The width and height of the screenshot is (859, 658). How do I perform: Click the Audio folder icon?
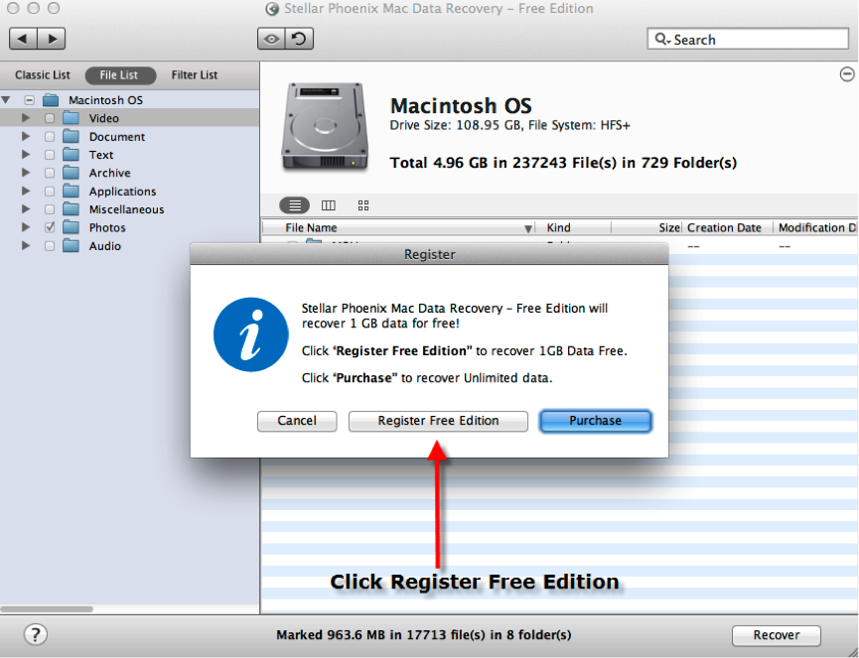71,246
